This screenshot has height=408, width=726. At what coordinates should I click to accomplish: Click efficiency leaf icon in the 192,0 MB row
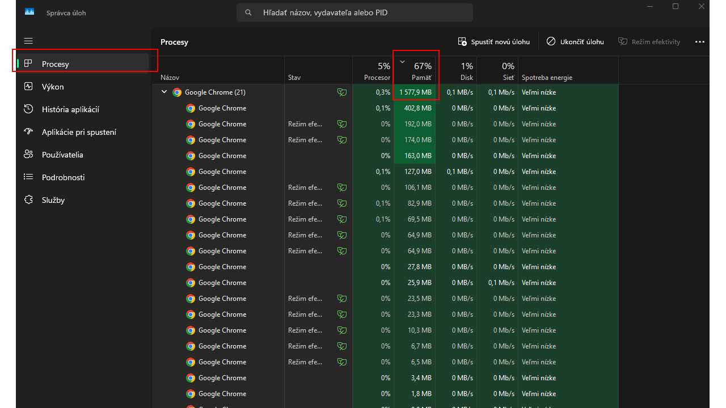click(341, 124)
